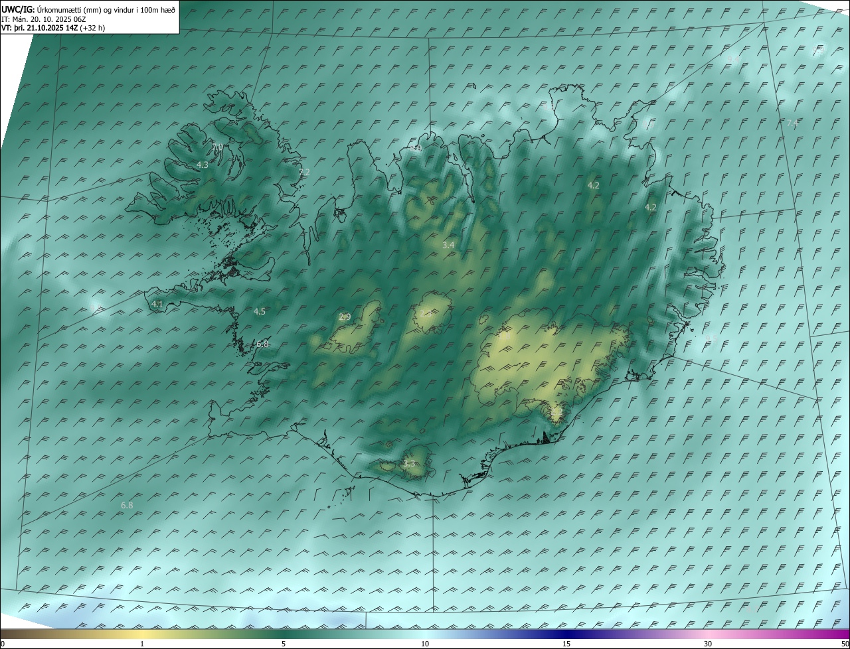Viewport: 850px width, 649px height.
Task: Click the "(+32 h)" forecast offset text
Action: [x=92, y=28]
